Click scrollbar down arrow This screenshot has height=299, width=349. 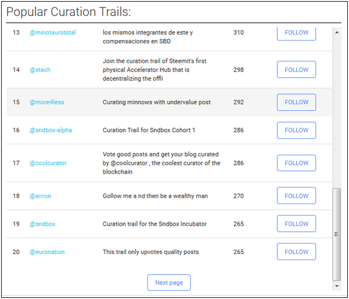point(336,286)
